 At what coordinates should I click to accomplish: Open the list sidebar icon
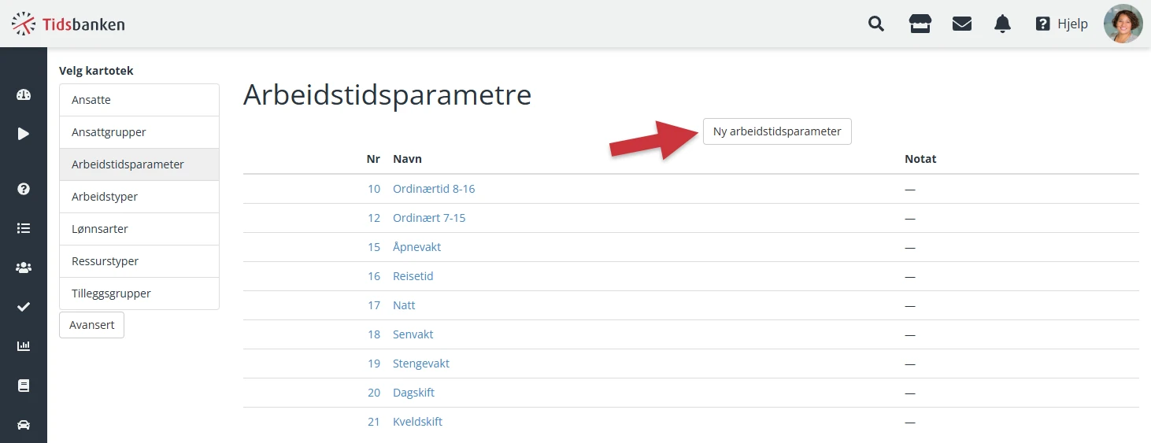[x=24, y=228]
